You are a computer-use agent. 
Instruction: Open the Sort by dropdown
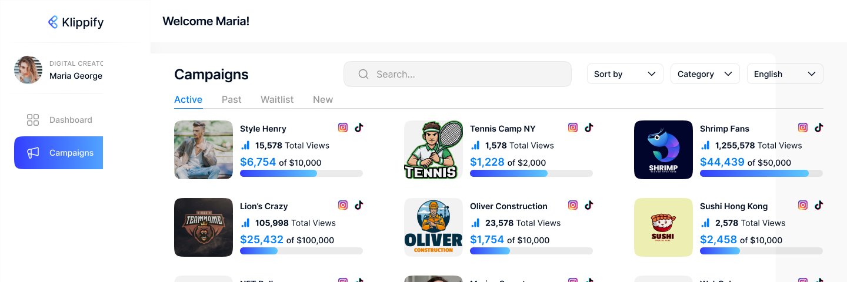pos(625,74)
